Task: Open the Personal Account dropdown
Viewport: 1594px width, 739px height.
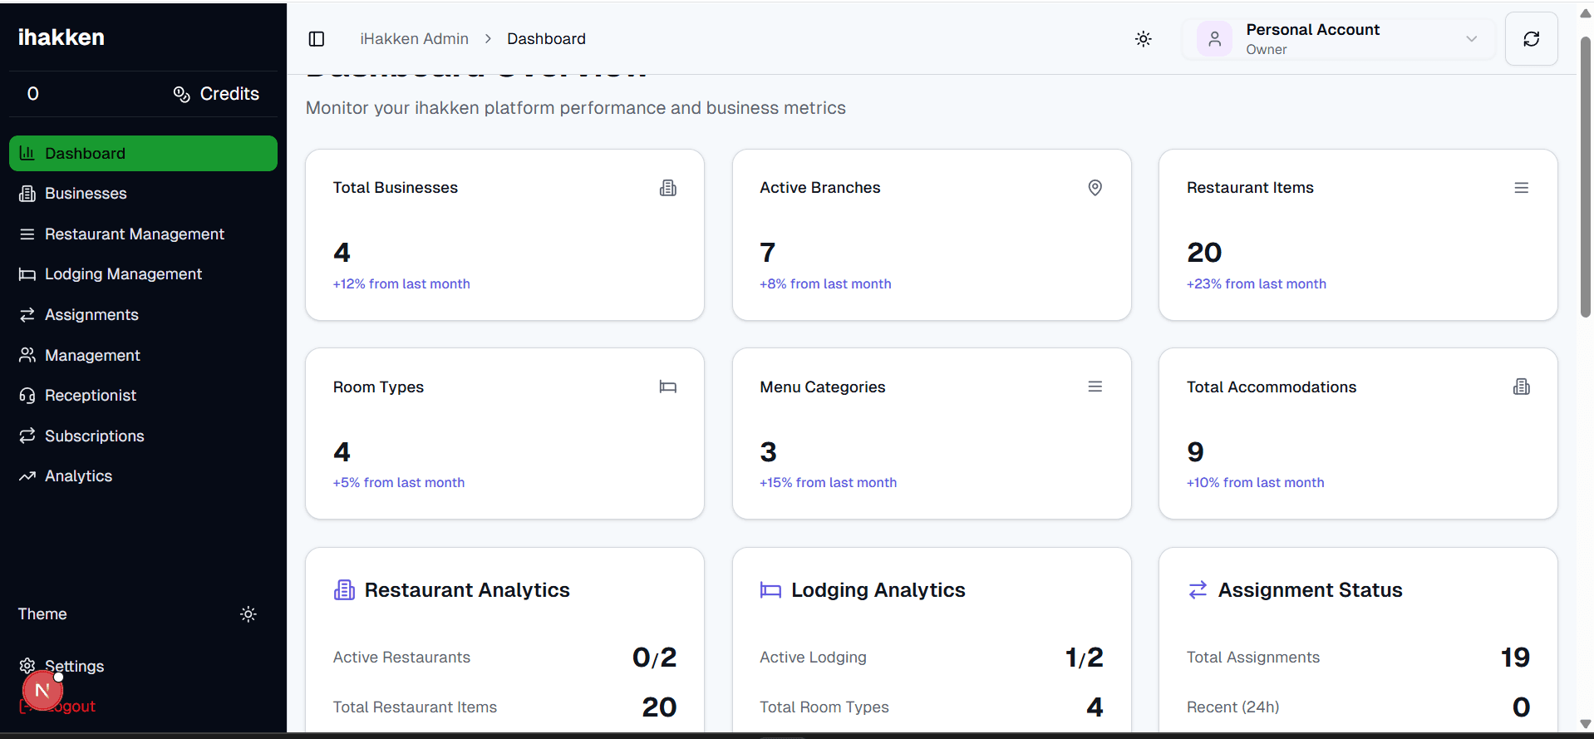Action: 1338,39
